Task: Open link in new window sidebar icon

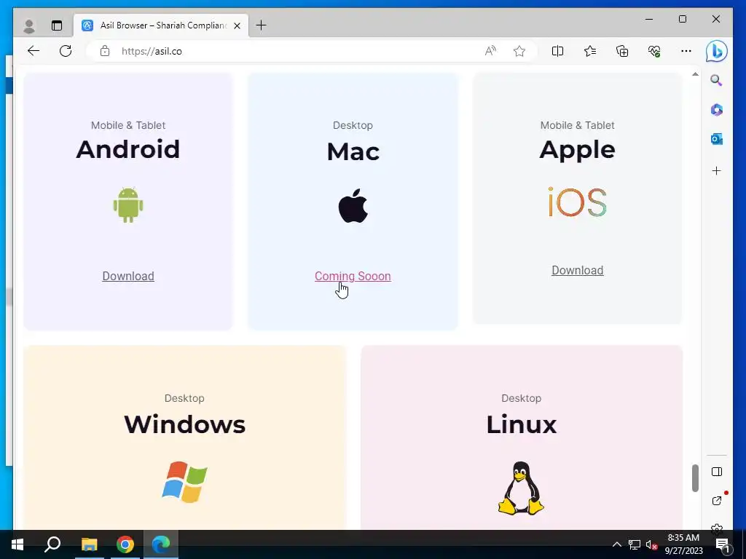Action: (x=717, y=501)
